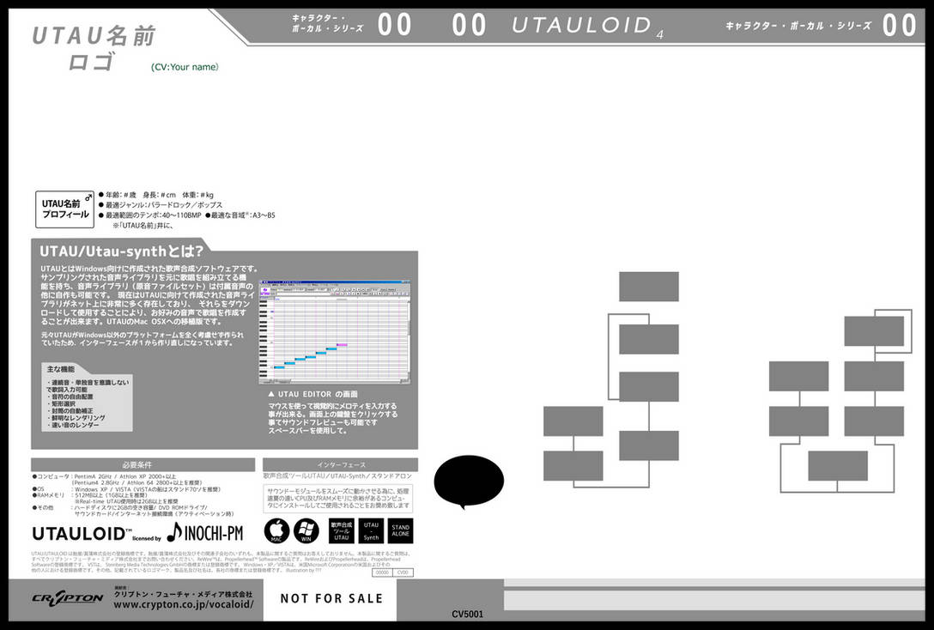The height and width of the screenshot is (630, 934).
Task: Click the 音符の自由配置 feature item
Action: click(70, 397)
